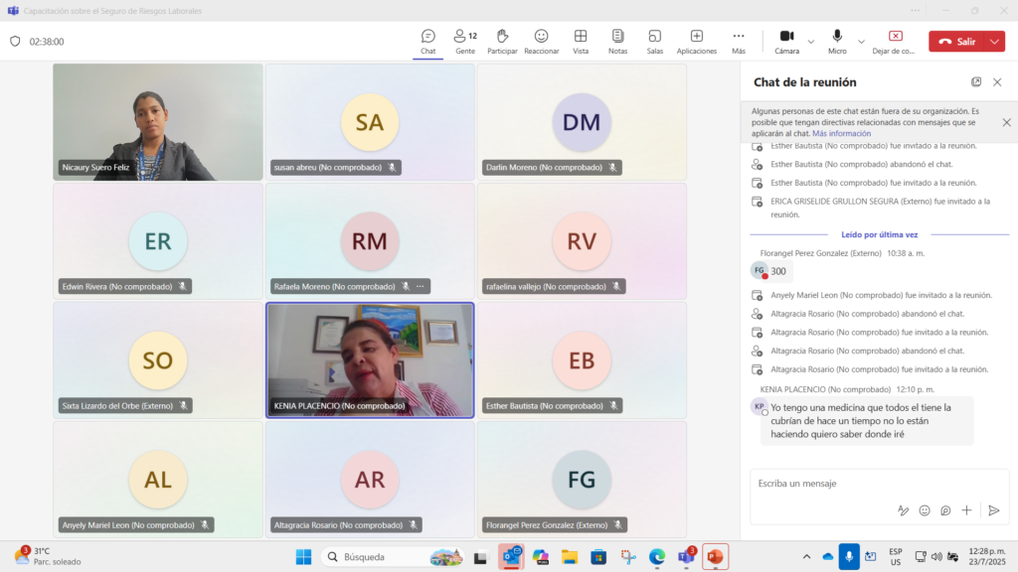
Task: Click the DM avatar of Darlin Moreno
Action: tap(582, 122)
